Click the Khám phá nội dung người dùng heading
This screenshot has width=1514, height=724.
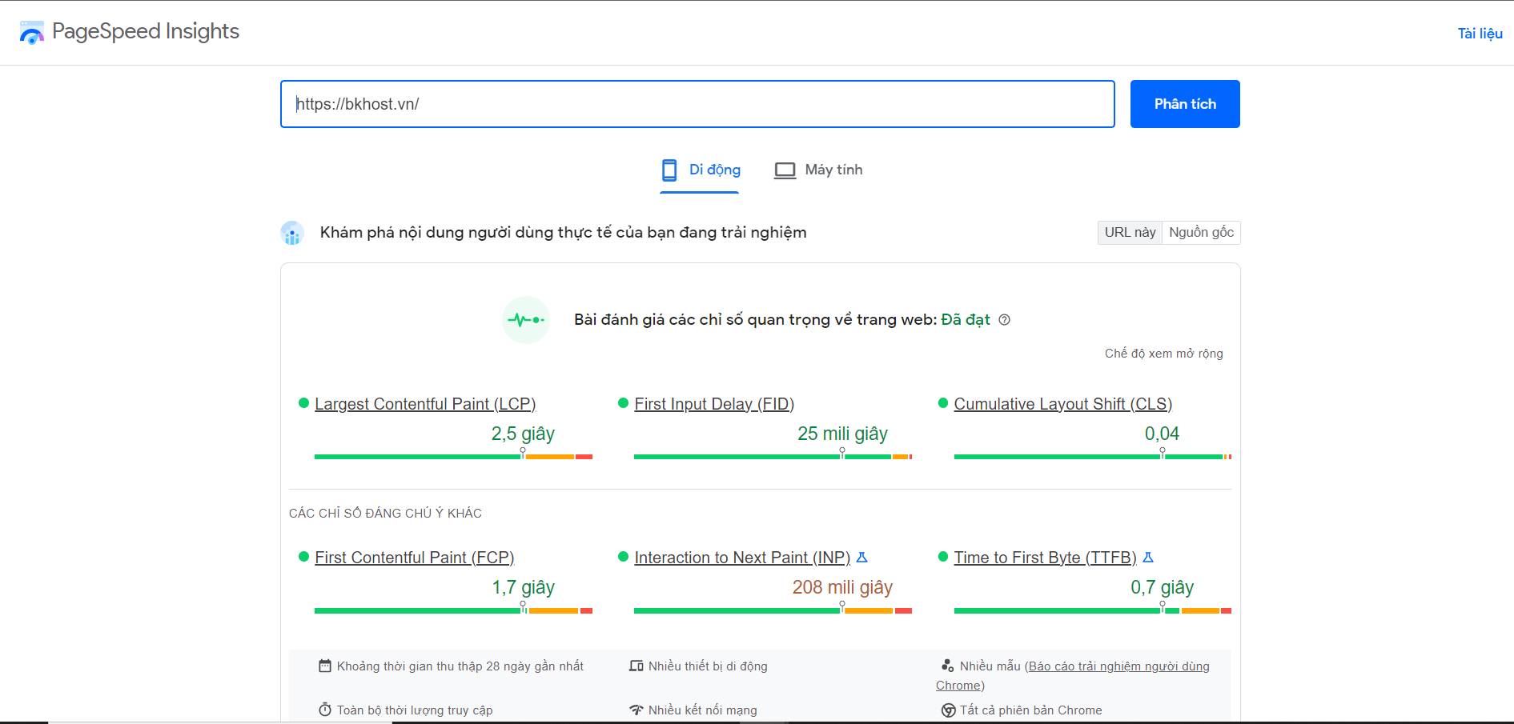(x=563, y=233)
